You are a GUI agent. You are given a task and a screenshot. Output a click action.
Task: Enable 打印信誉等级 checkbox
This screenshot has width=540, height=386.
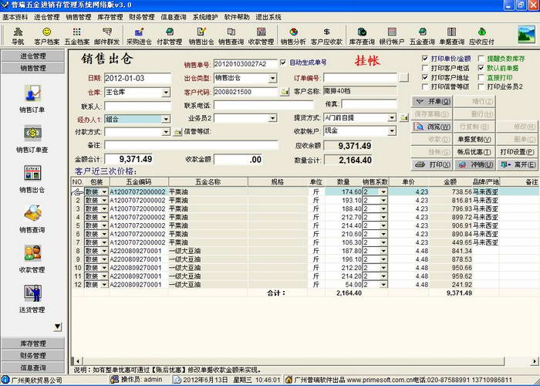425,86
